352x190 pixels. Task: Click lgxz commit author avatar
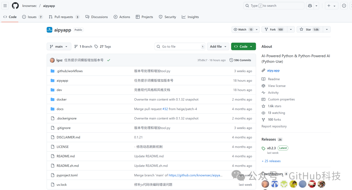pos(52,60)
